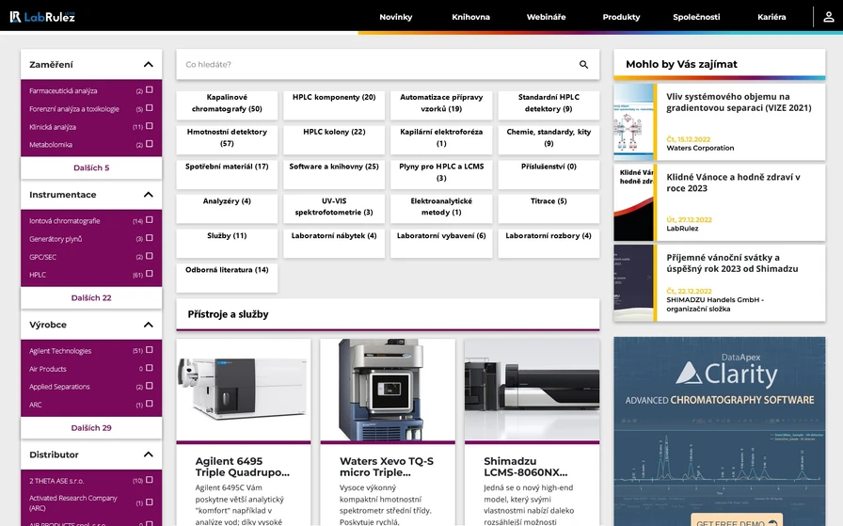This screenshot has height=526, width=843.
Task: Check the Air Products manufacturer checkbox
Action: [x=150, y=369]
